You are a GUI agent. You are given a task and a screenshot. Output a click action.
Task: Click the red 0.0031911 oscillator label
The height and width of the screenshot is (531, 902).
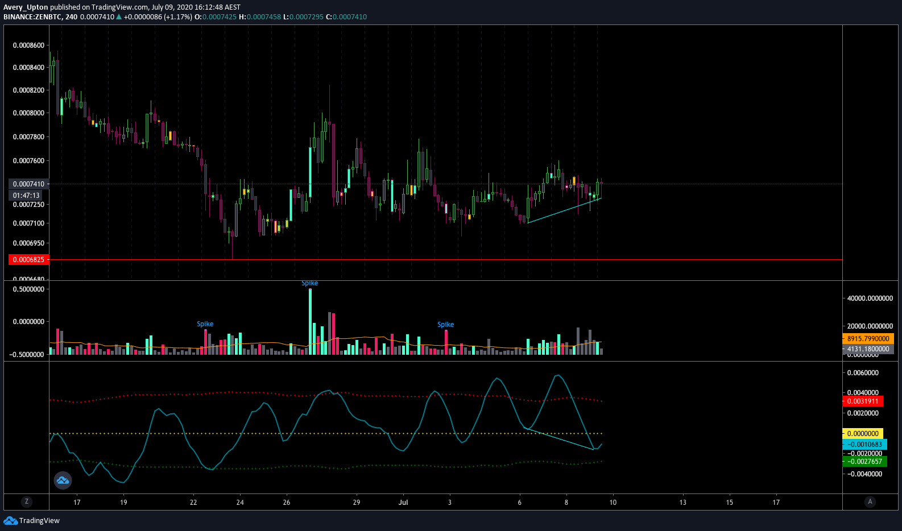pos(863,401)
